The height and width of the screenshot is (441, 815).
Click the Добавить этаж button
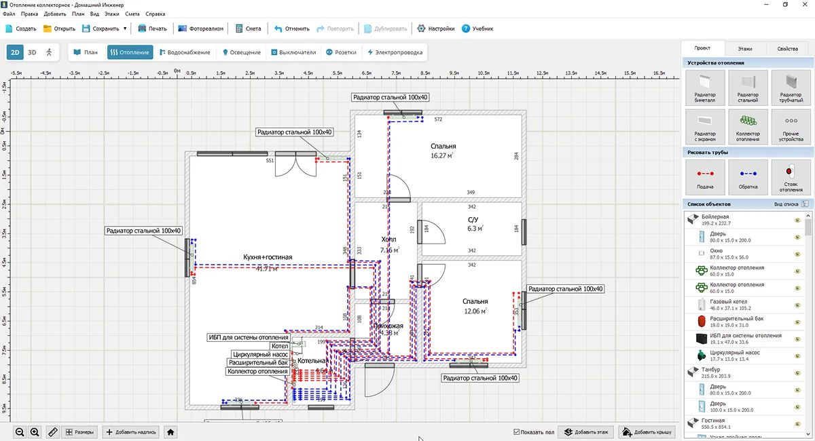tap(584, 432)
